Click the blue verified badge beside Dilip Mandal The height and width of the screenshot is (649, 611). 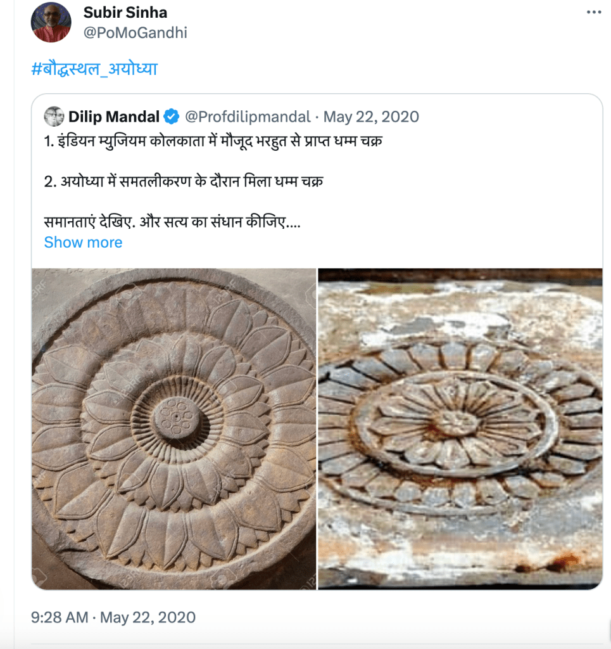pyautogui.click(x=171, y=117)
